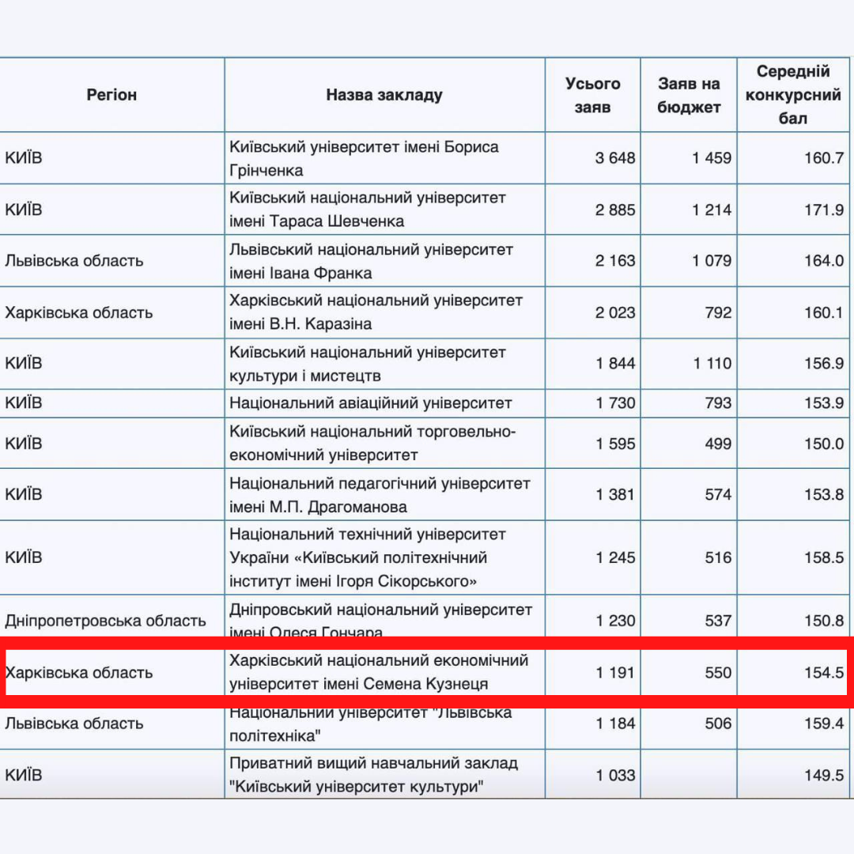
Task: Click the 'Усього заяв' column header
Action: coord(592,95)
